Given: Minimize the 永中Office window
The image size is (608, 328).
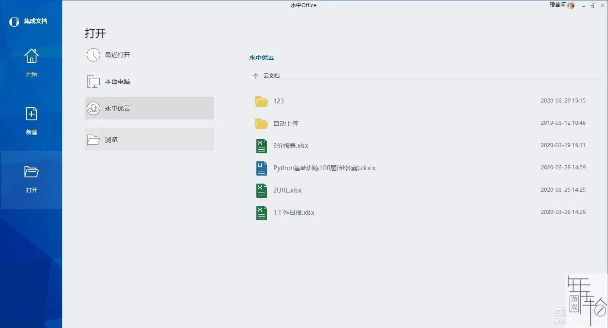Looking at the screenshot, I should (x=583, y=6).
